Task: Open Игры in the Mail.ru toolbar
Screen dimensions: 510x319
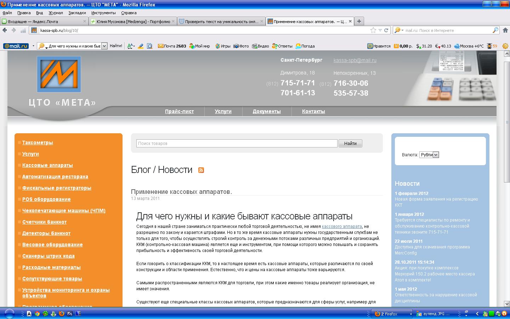Action: pyautogui.click(x=223, y=46)
